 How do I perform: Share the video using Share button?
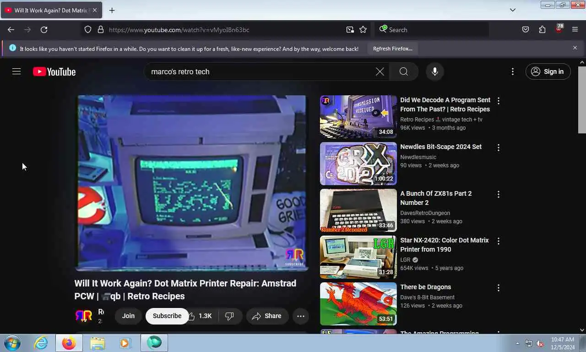click(x=267, y=316)
